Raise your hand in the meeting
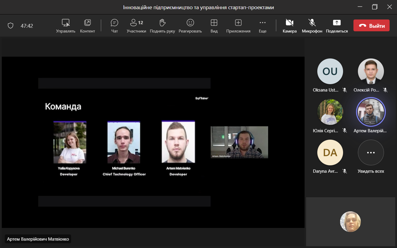397x248 pixels. 162,26
